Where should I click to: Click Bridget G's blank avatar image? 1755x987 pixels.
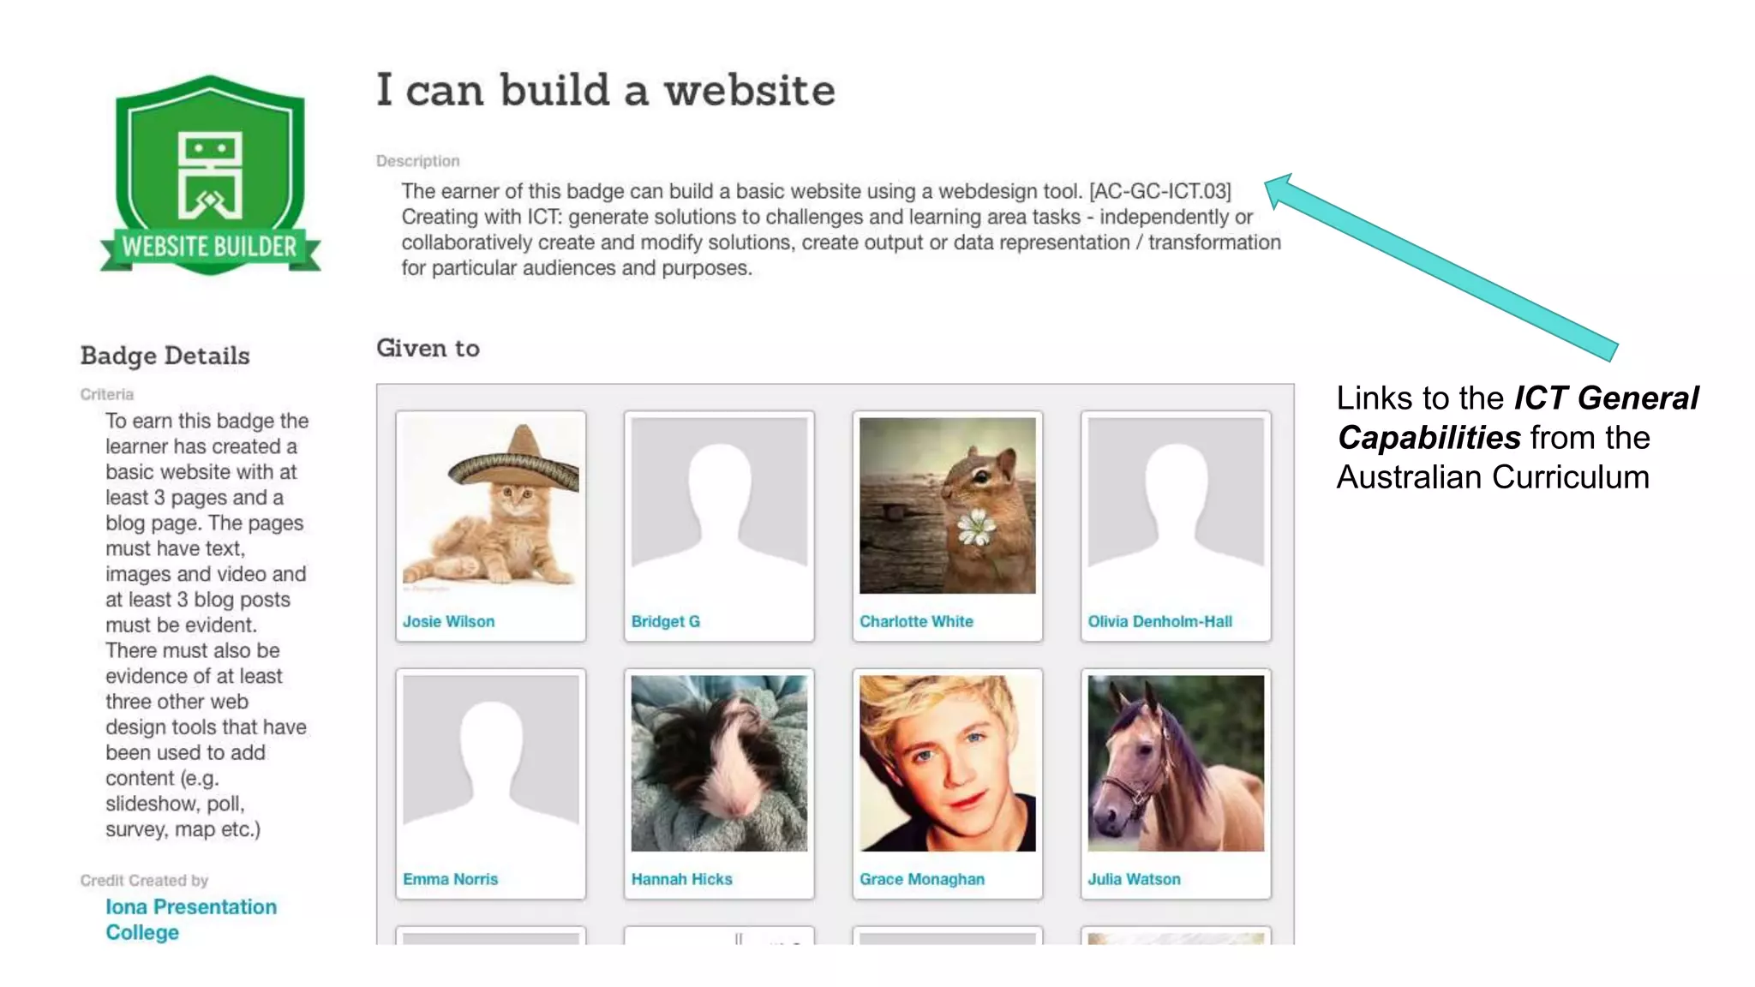tap(719, 505)
